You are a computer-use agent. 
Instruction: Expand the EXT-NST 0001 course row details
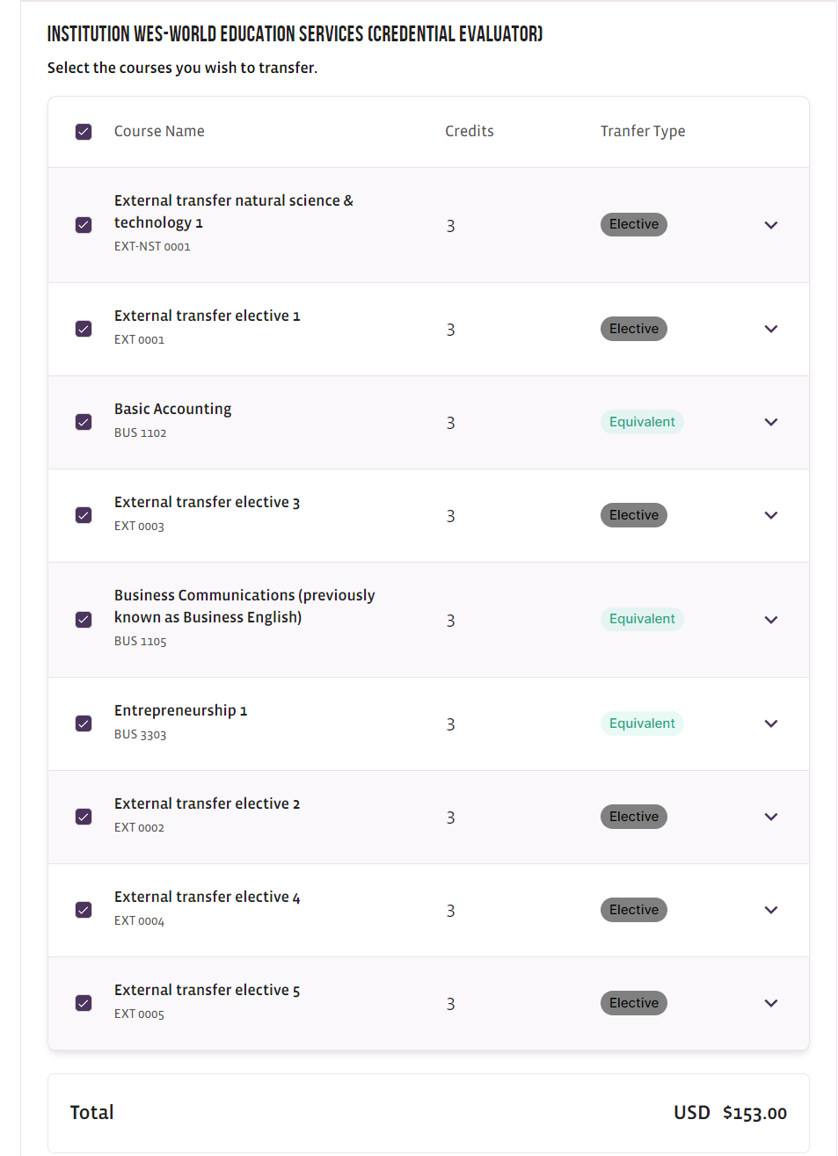coord(771,225)
